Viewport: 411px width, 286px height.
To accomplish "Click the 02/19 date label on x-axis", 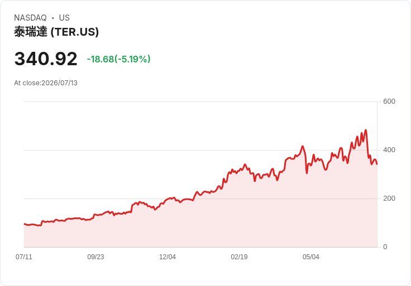I will [239, 256].
